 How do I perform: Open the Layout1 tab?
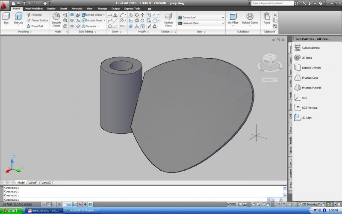33,183
